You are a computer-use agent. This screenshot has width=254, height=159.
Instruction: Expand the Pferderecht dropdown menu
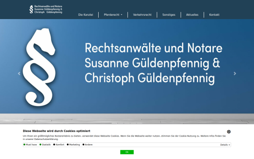(x=113, y=15)
